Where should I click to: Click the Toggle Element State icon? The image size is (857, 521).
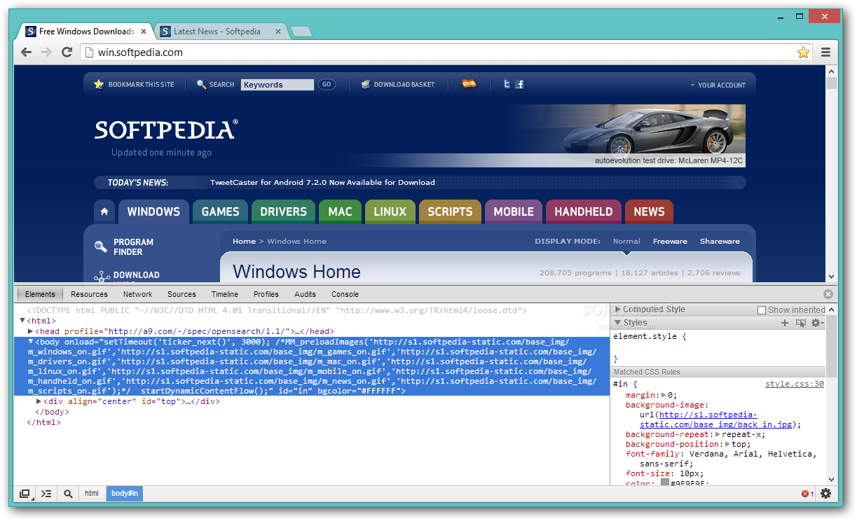pyautogui.click(x=801, y=323)
